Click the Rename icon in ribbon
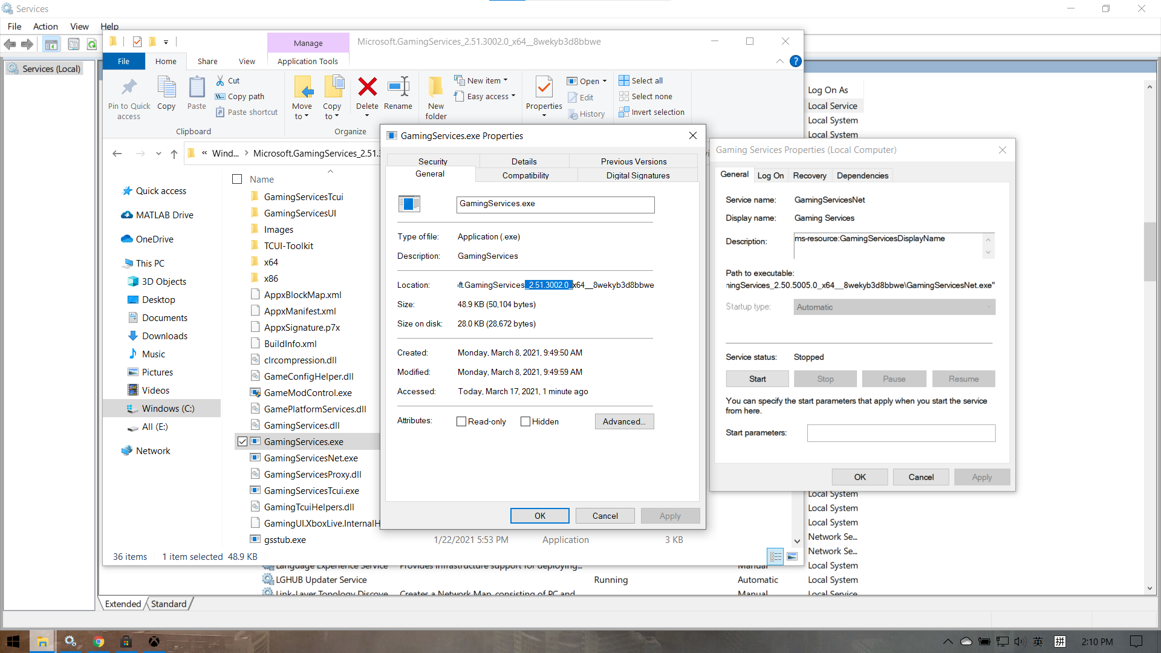1161x653 pixels. pos(398,88)
